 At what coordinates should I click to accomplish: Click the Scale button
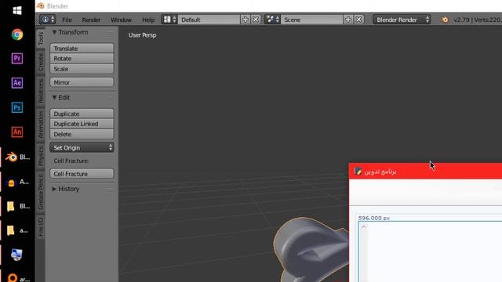(82, 69)
